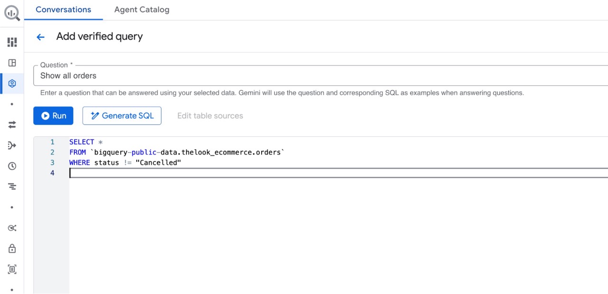Click the WHERE status line in editor
The width and height of the screenshot is (608, 294).
(125, 163)
